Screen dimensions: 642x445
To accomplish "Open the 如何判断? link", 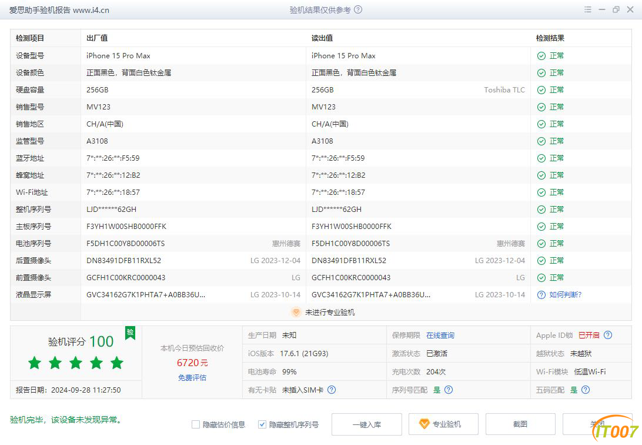I will click(x=565, y=295).
